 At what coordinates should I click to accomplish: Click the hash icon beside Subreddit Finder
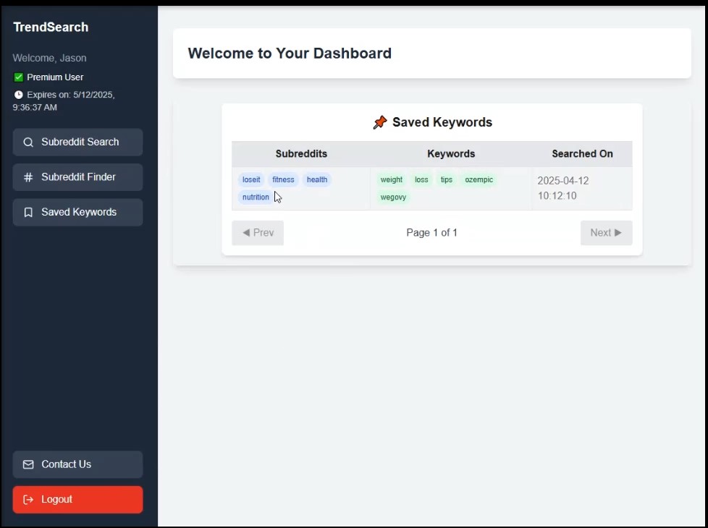click(x=28, y=177)
